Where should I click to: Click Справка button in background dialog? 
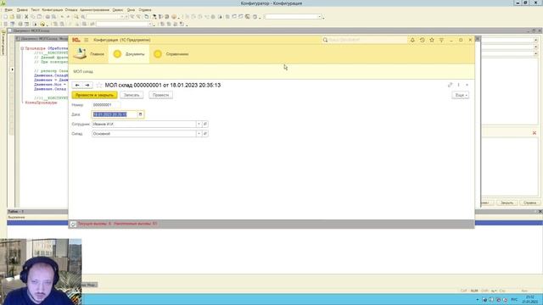point(529,203)
